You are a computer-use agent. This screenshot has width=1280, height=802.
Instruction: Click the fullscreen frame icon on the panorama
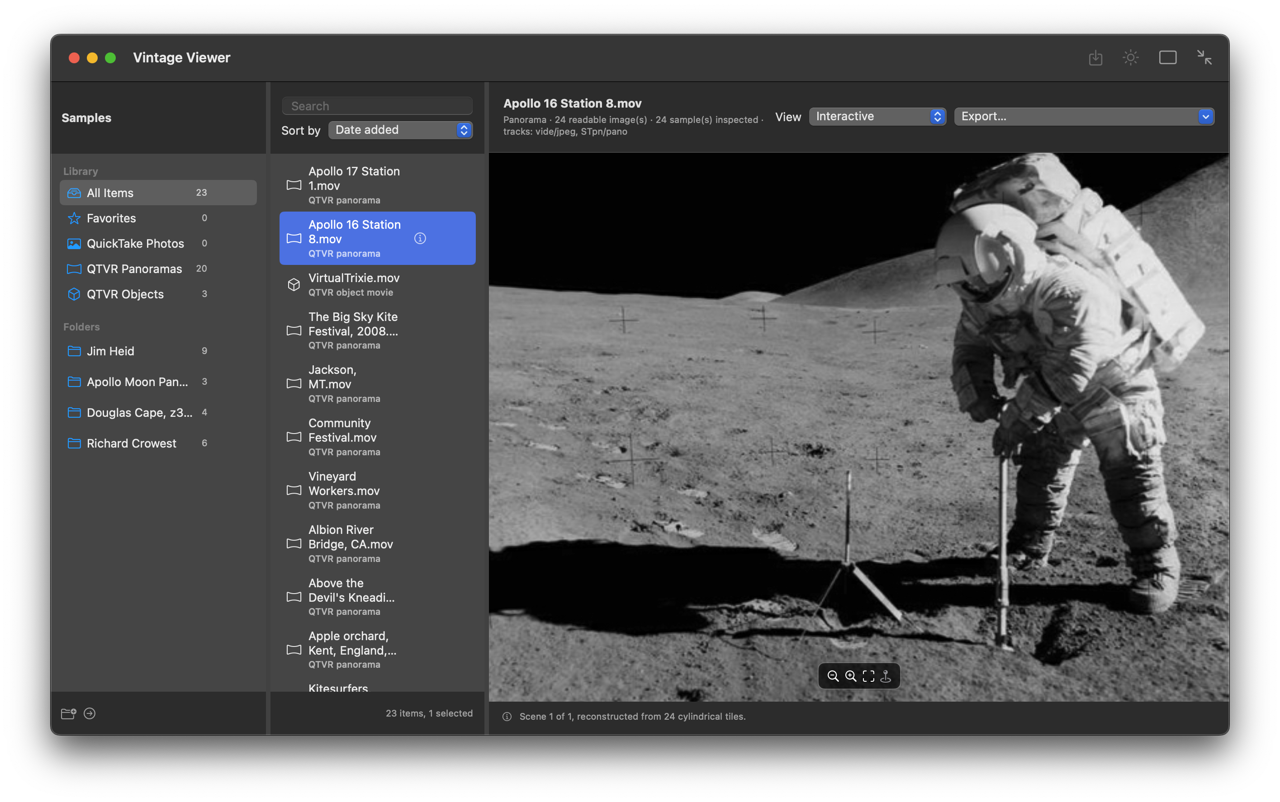pos(868,676)
